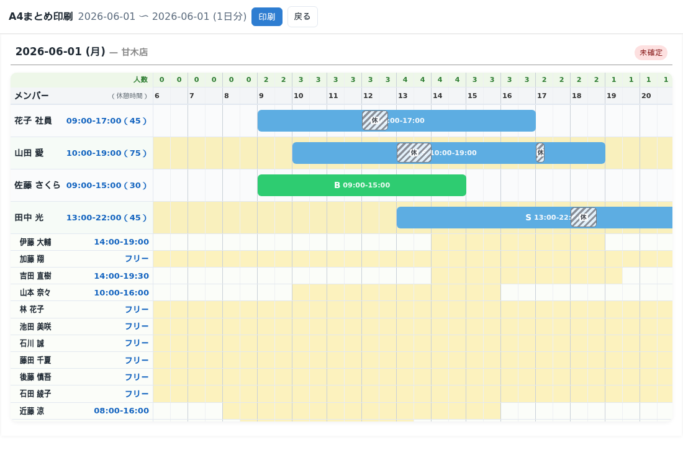Click 田中 光's shift time 13:00-22:00 ( 45 )

point(106,217)
